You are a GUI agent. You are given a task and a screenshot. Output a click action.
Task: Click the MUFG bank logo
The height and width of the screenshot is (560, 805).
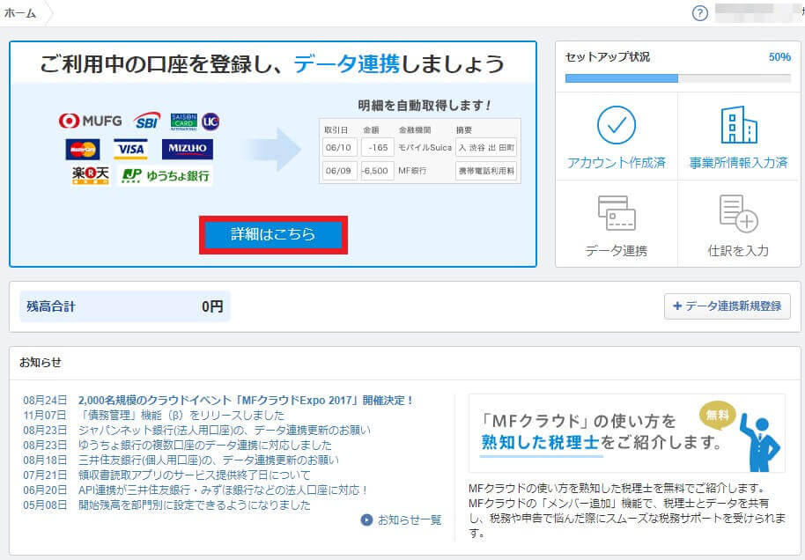[x=90, y=121]
